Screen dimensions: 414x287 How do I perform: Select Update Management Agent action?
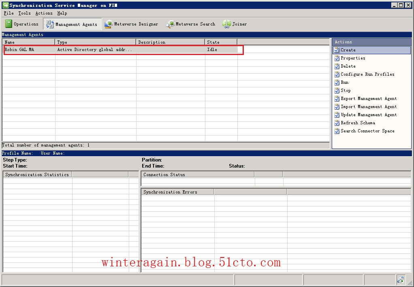[x=369, y=115]
